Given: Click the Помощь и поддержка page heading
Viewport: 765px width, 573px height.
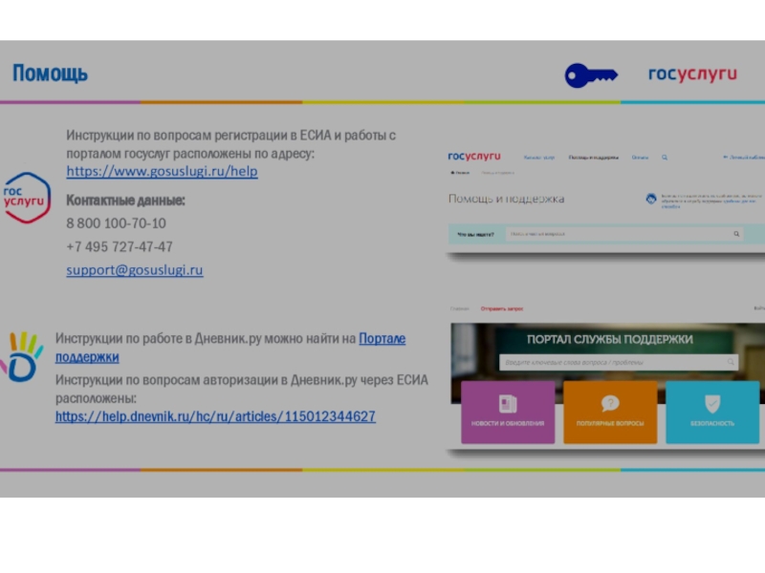Looking at the screenshot, I should click(507, 199).
